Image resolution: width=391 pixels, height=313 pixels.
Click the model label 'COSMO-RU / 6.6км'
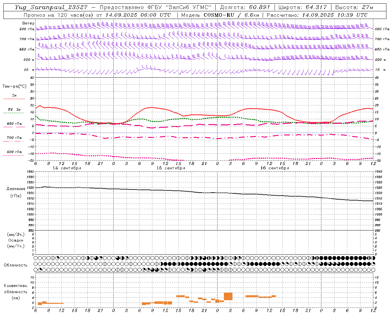click(231, 15)
